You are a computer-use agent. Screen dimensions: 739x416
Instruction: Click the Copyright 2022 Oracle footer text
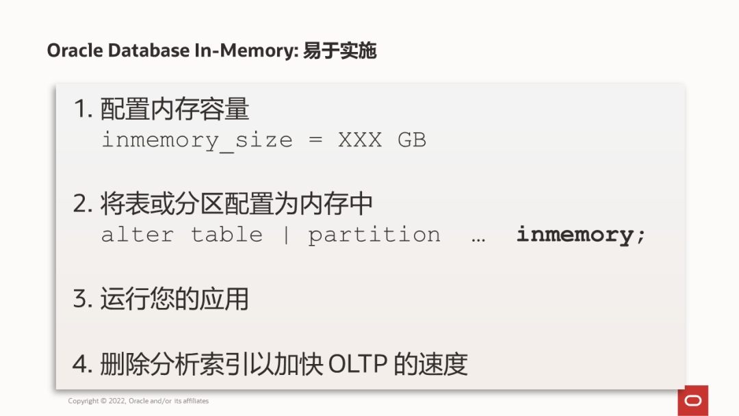click(138, 401)
